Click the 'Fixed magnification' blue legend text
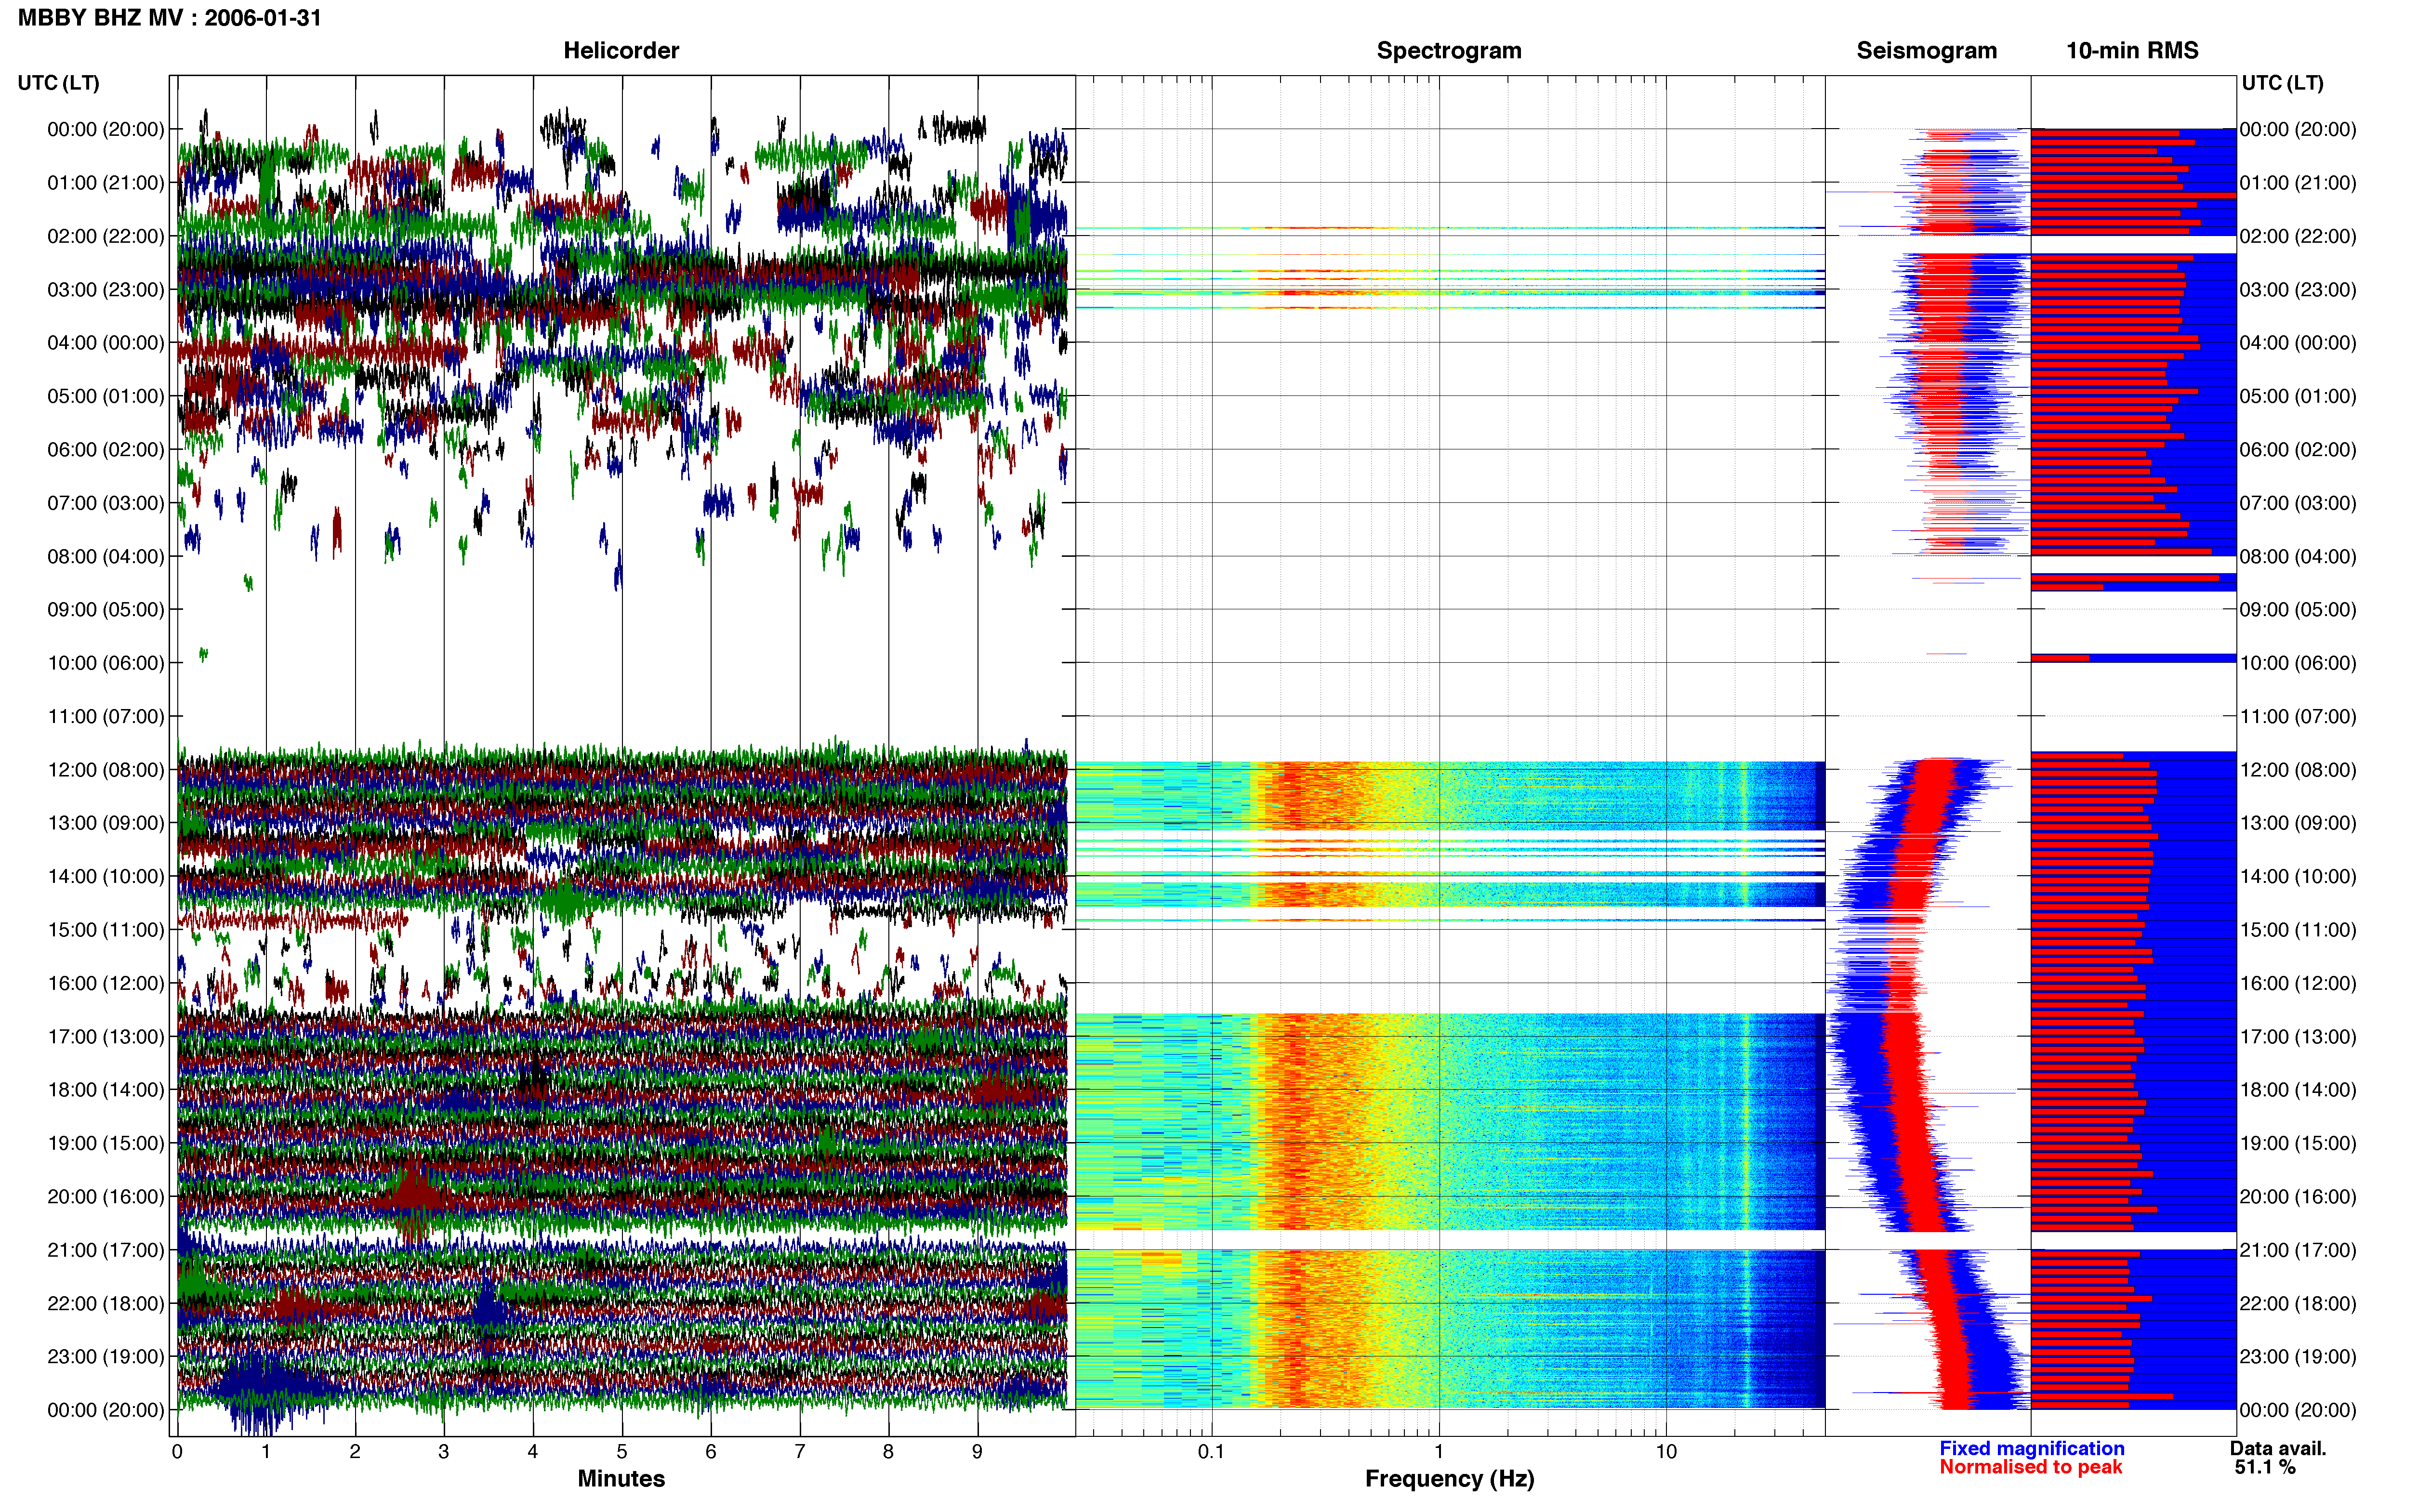2418x1512 pixels. [2031, 1448]
